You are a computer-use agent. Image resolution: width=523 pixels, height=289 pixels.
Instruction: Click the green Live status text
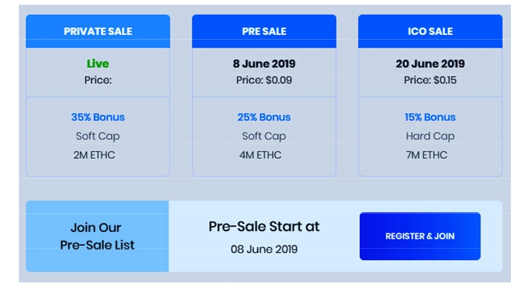pyautogui.click(x=98, y=64)
